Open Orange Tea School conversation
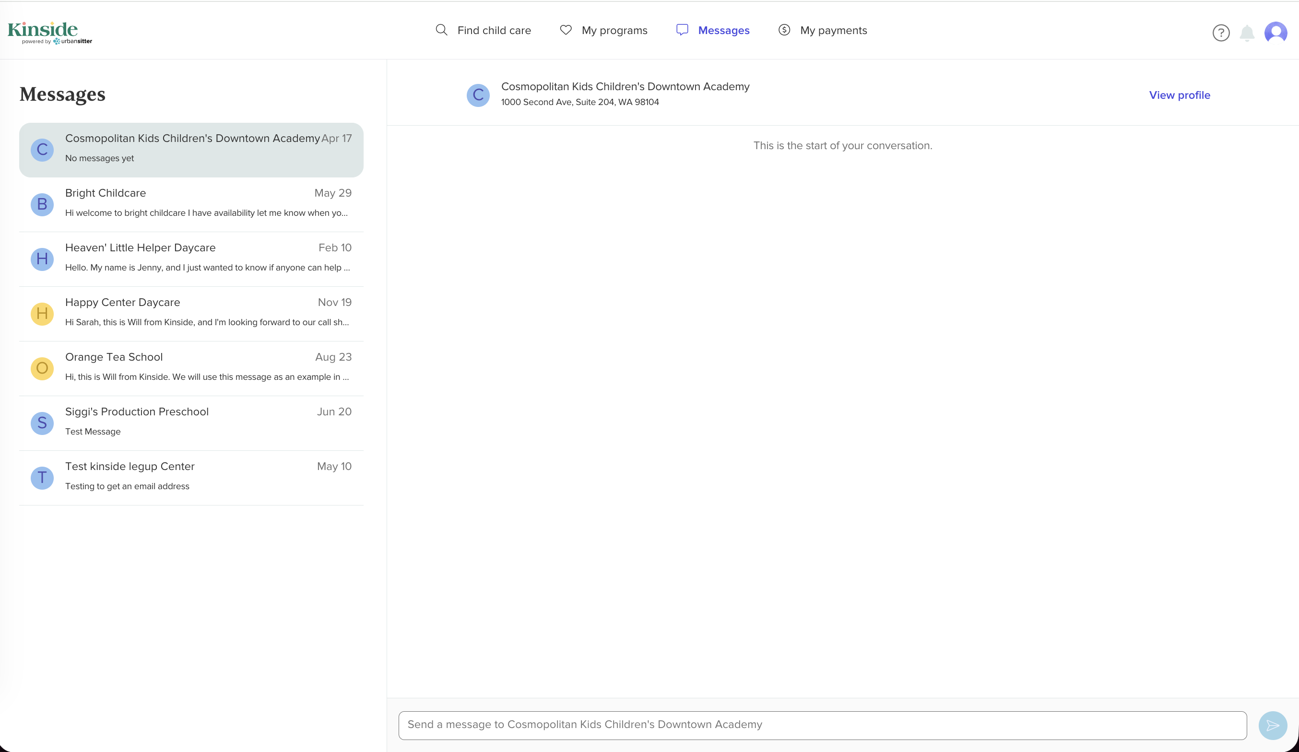The height and width of the screenshot is (752, 1299). pyautogui.click(x=191, y=368)
